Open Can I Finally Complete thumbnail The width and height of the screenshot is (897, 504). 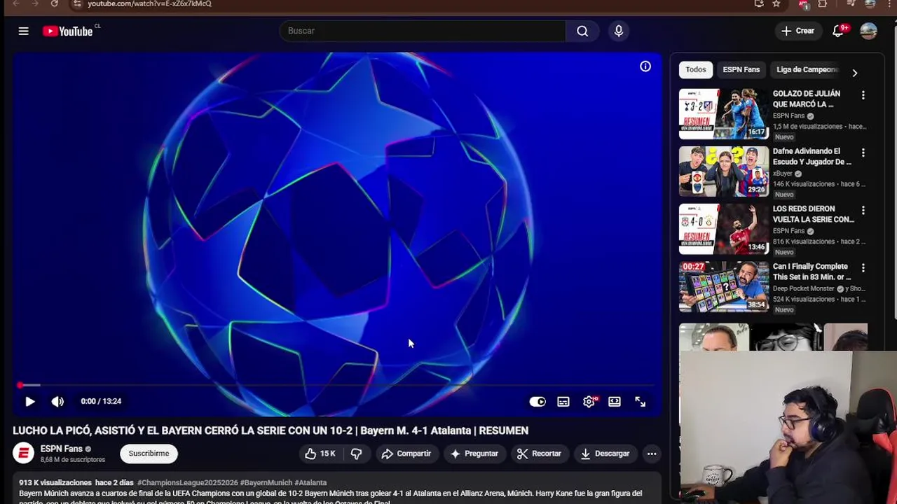click(723, 286)
